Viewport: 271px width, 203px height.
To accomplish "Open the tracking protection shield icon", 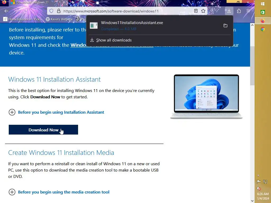I will (51, 11).
